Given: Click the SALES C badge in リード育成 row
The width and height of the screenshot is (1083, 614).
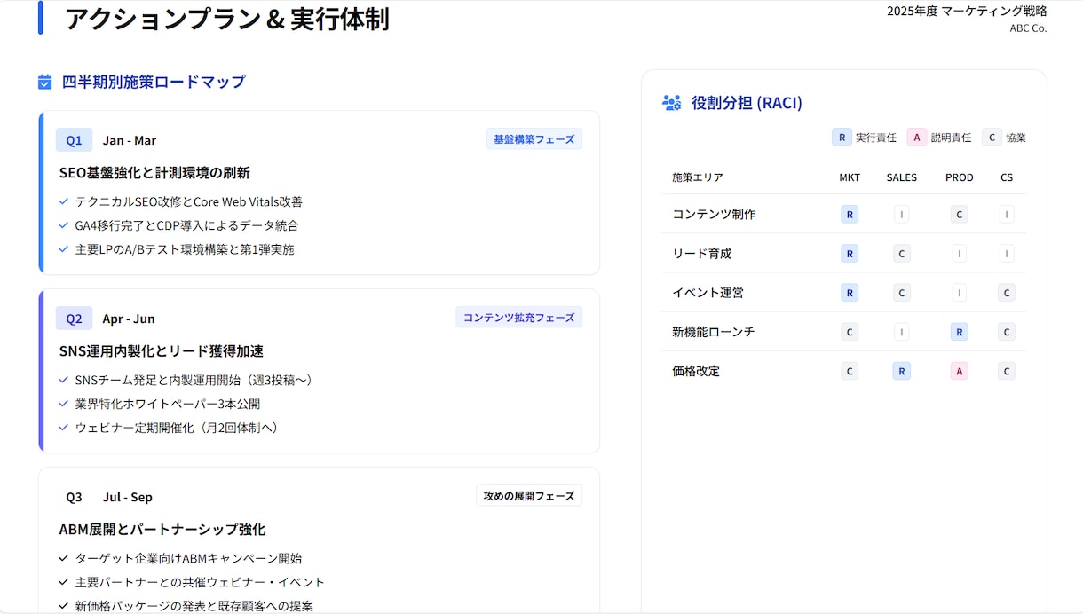Looking at the screenshot, I should pyautogui.click(x=902, y=254).
